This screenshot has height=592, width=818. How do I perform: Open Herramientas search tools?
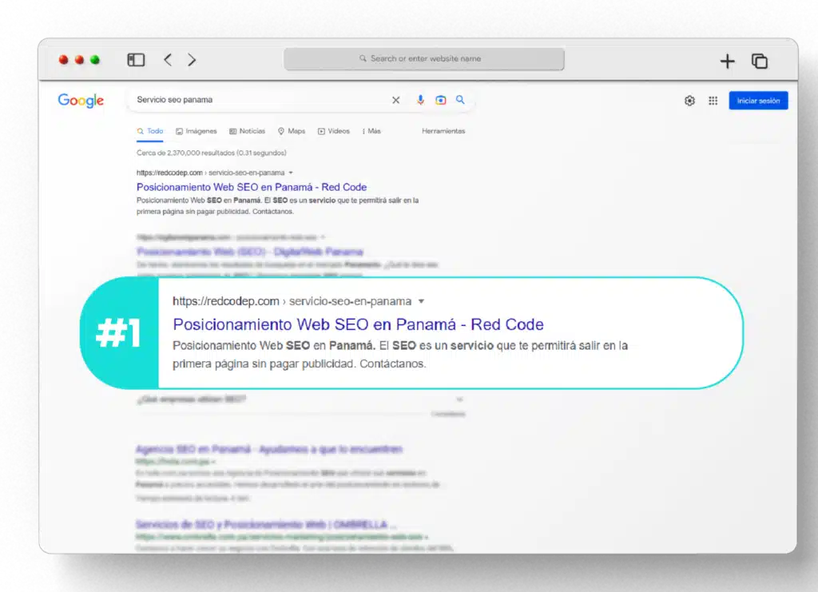(x=443, y=131)
